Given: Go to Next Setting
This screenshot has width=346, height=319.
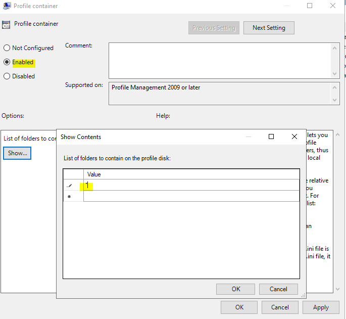Looking at the screenshot, I should (269, 28).
